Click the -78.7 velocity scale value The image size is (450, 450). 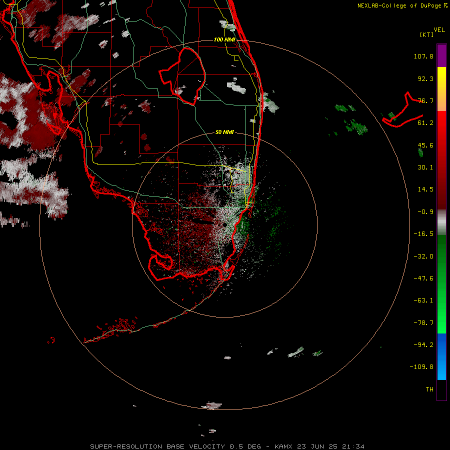(423, 323)
